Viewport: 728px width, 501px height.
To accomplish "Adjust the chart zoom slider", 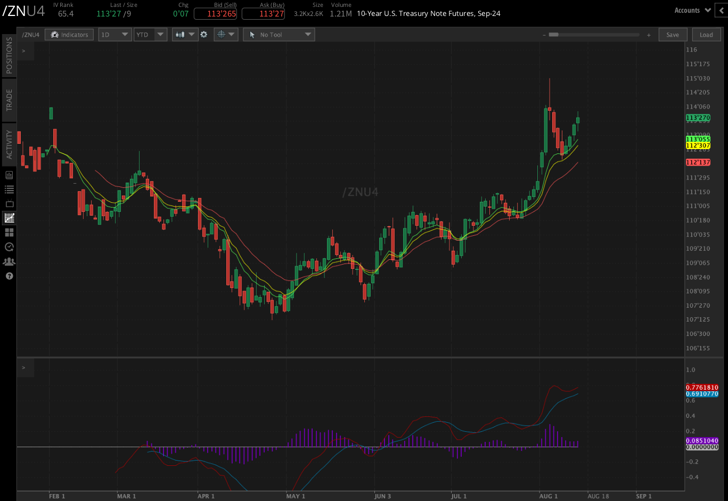I will [554, 34].
